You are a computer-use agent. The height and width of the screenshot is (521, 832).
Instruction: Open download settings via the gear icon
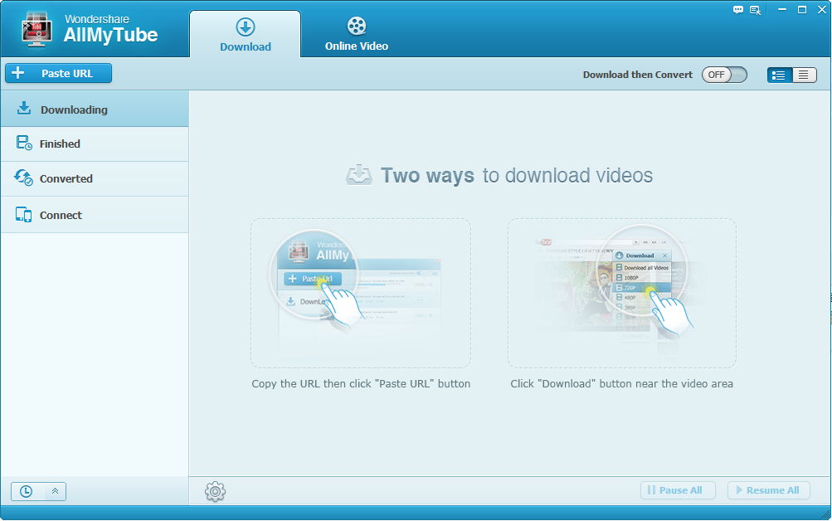(x=215, y=491)
